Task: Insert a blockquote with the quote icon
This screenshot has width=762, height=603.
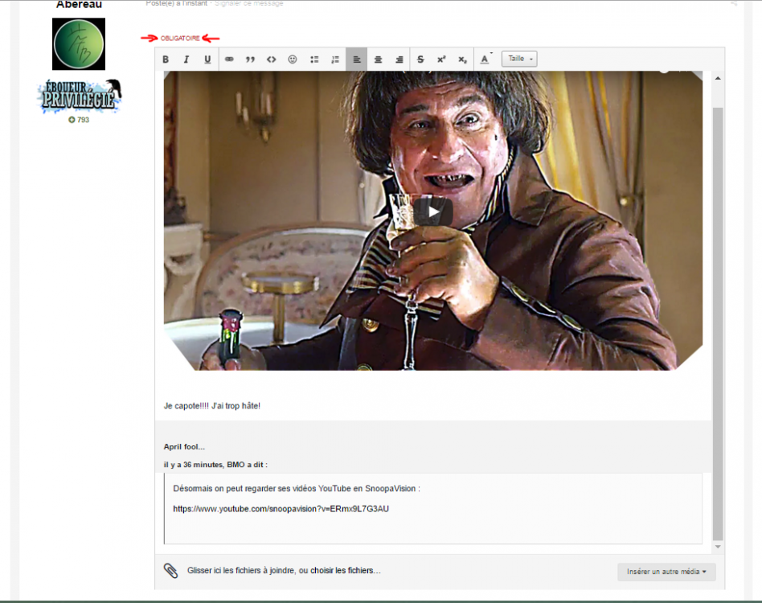Action: 250,59
